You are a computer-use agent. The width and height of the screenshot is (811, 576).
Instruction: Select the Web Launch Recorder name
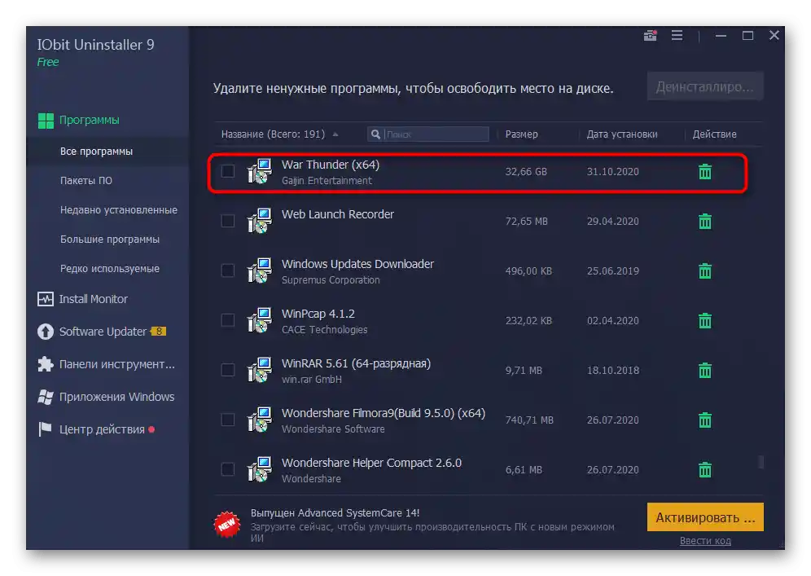338,214
